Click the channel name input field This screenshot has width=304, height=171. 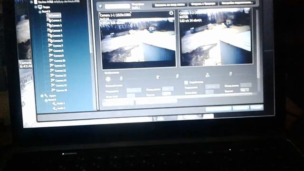click(117, 6)
